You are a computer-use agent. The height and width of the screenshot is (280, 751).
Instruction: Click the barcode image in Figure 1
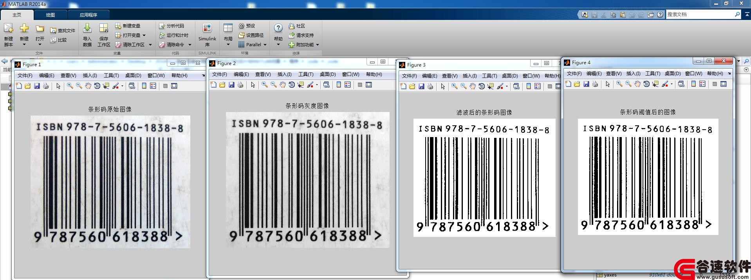pyautogui.click(x=110, y=182)
